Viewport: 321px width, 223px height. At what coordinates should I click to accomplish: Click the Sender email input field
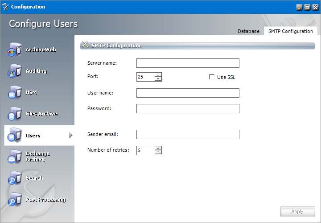188,134
